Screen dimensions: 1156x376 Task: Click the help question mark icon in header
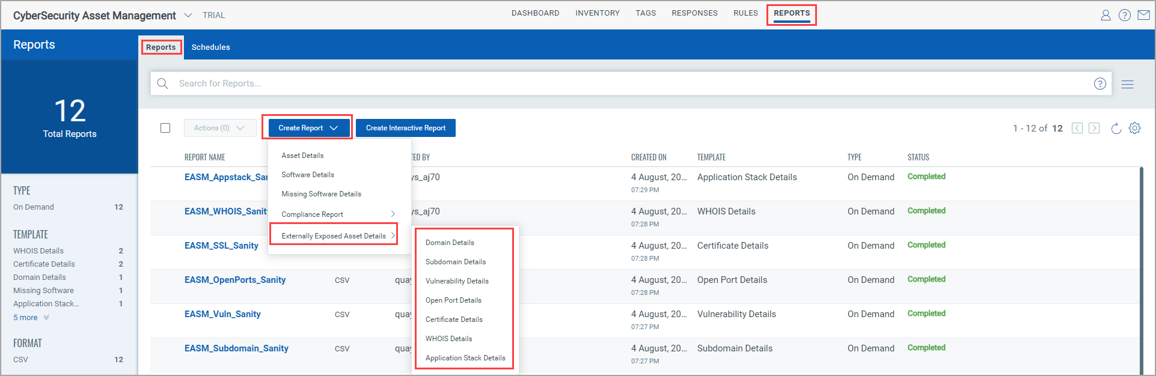pyautogui.click(x=1125, y=16)
